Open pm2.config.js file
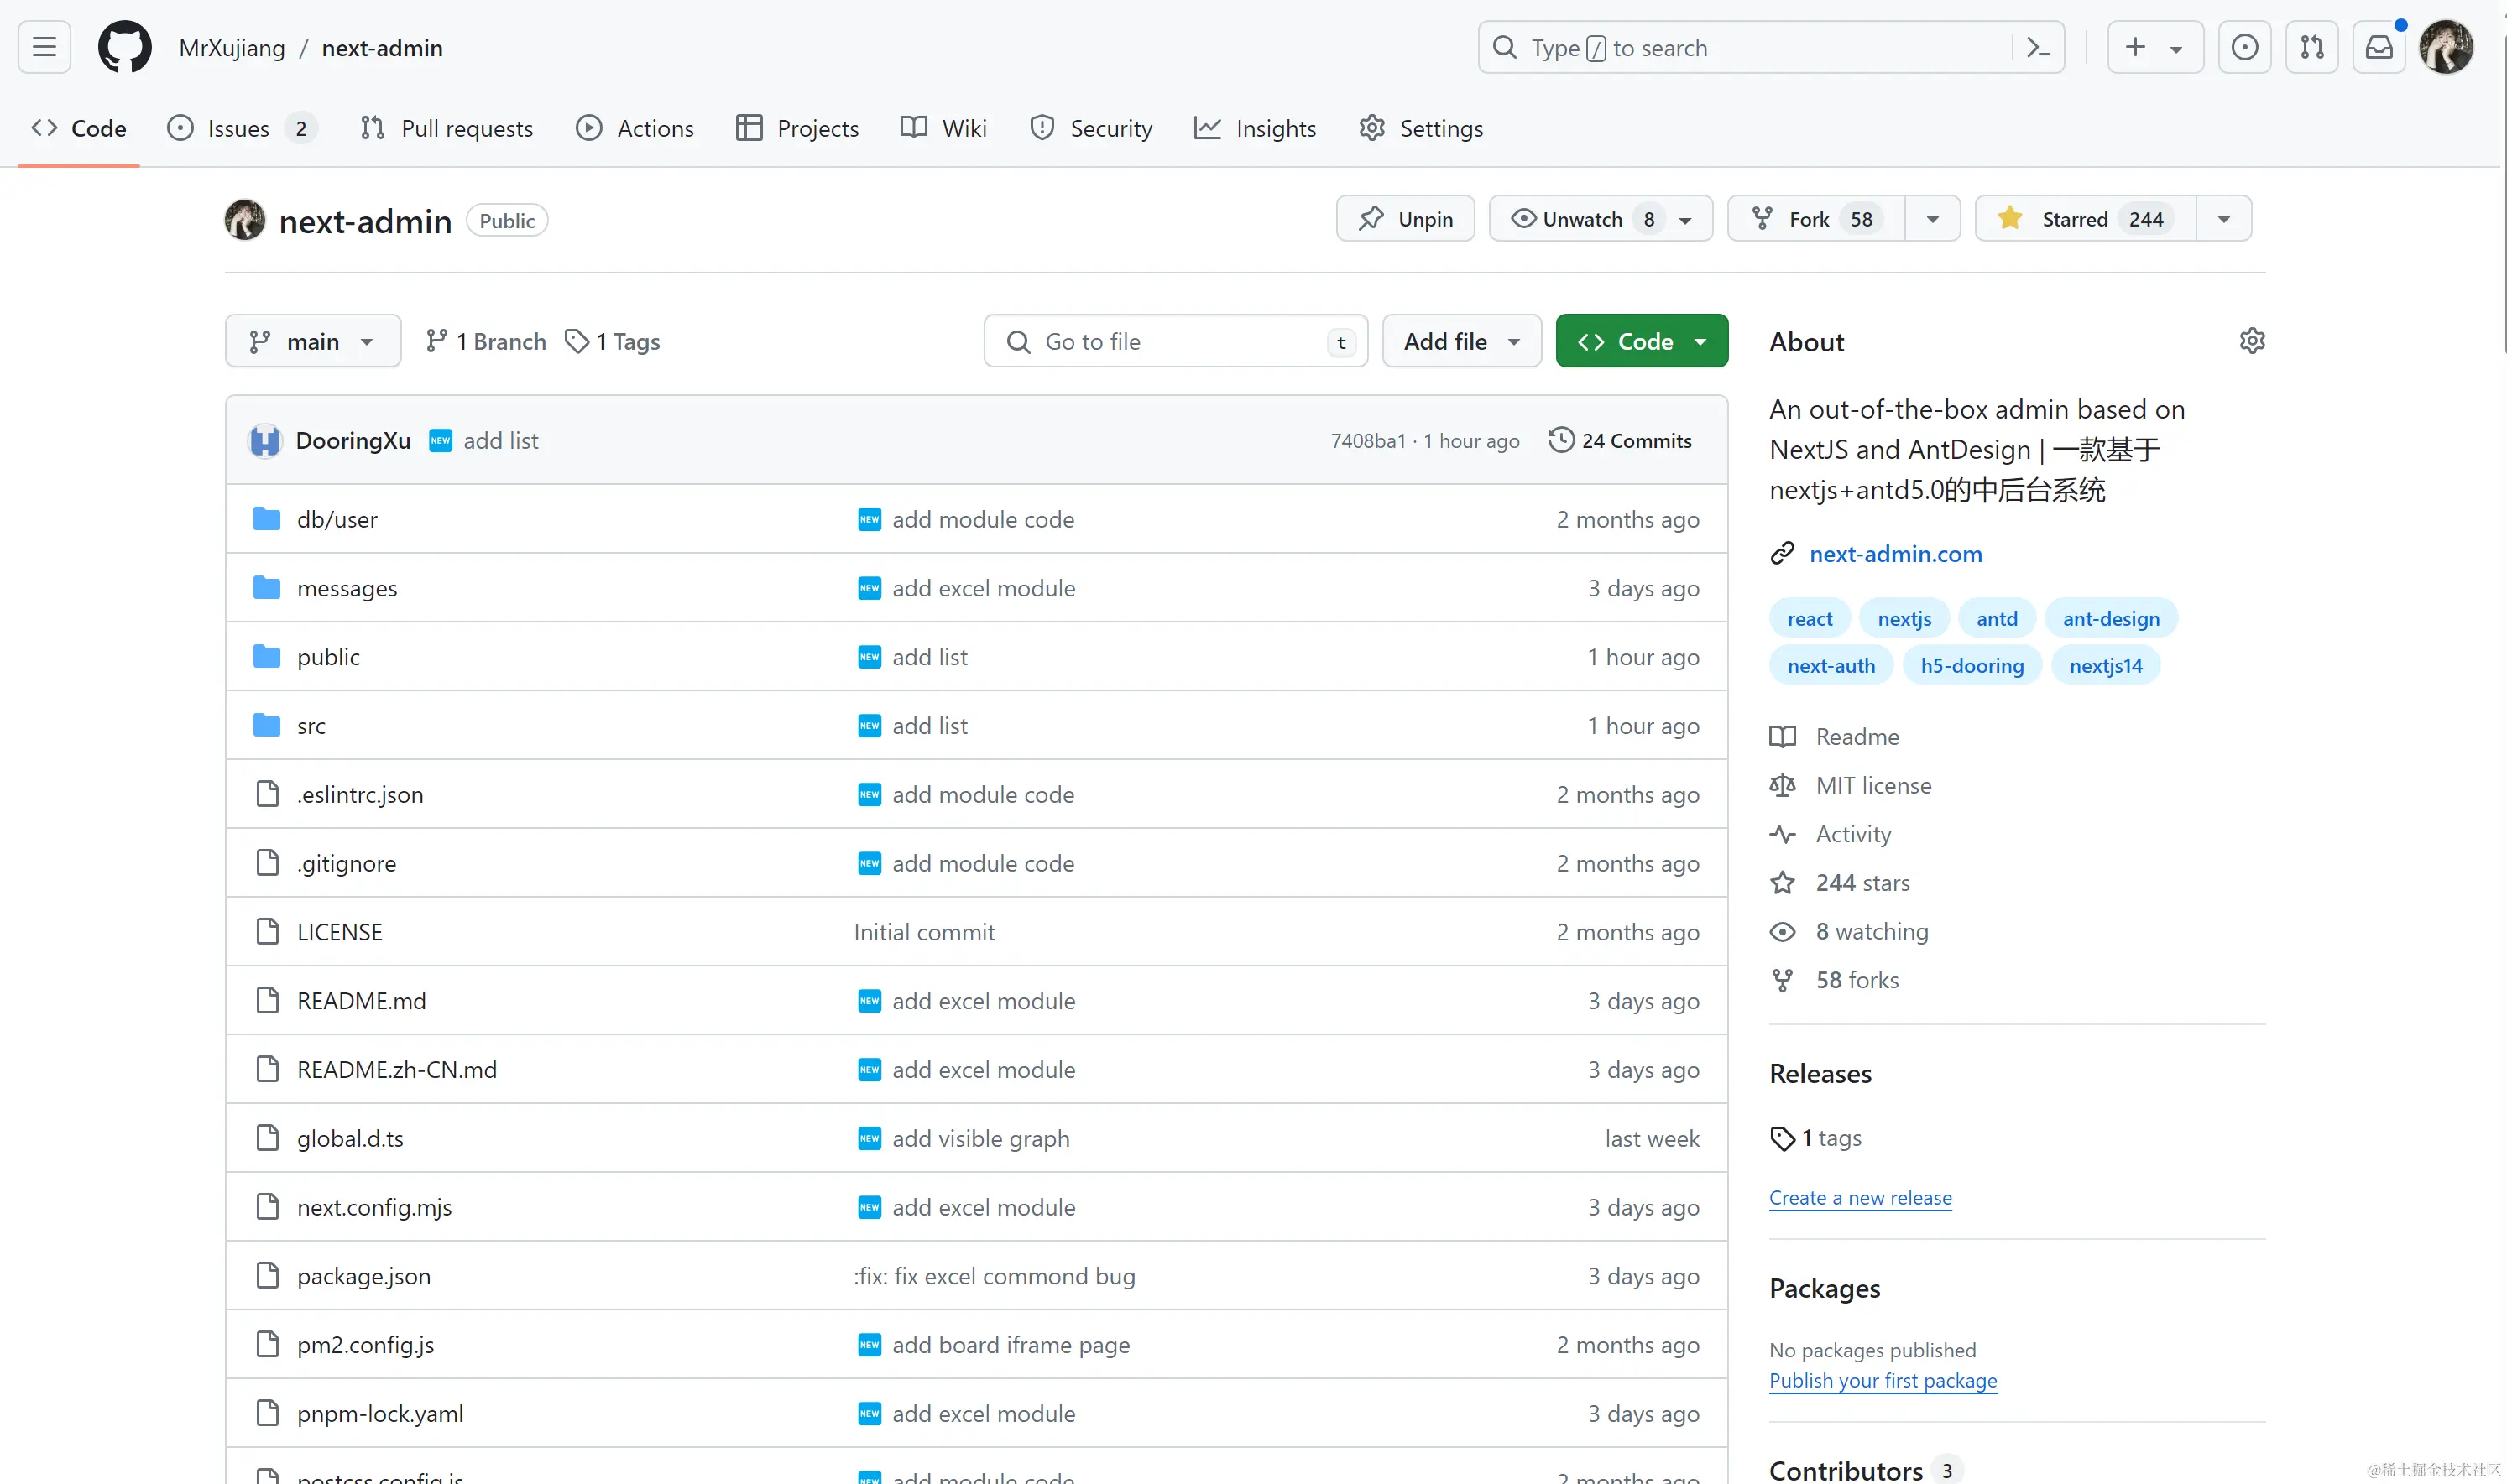Image resolution: width=2507 pixels, height=1484 pixels. tap(365, 1344)
